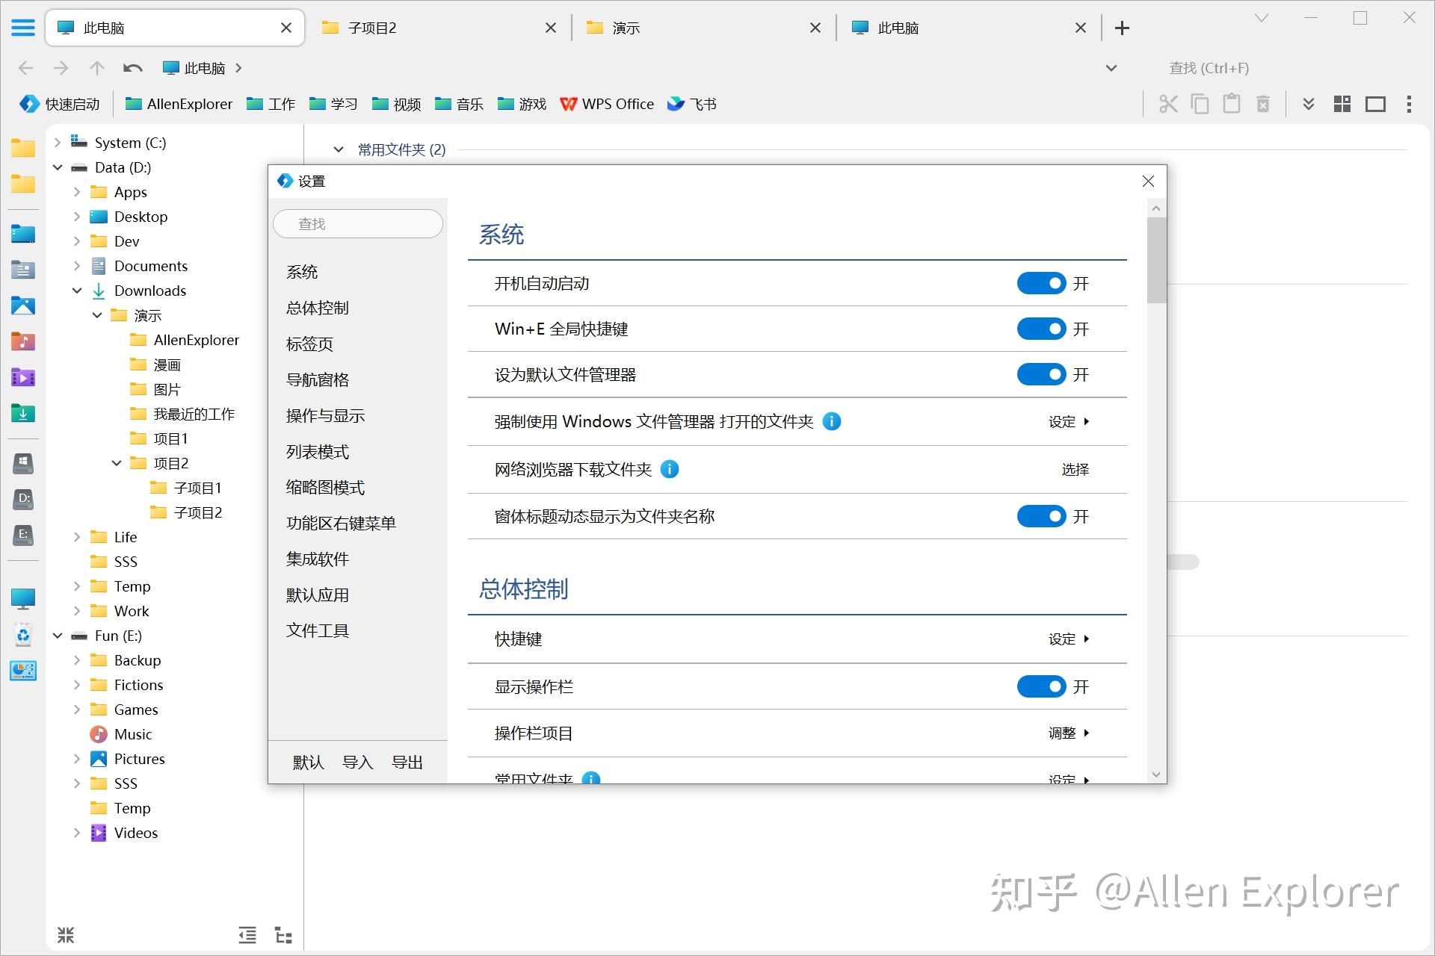Click 选择 next to 网络浏览器下载文件夹

pos(1076,469)
